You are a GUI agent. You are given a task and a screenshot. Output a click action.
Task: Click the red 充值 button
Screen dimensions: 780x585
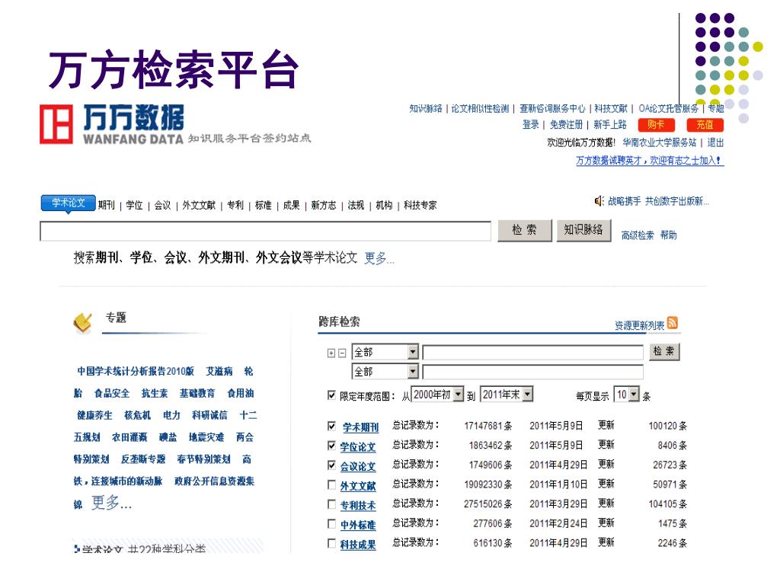pyautogui.click(x=705, y=125)
